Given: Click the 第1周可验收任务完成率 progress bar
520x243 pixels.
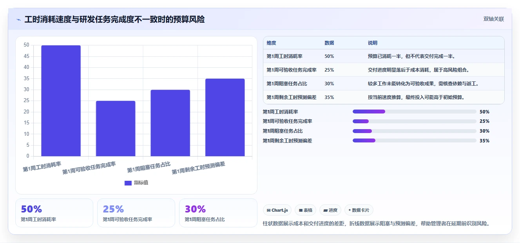Looking at the screenshot, I should click(x=415, y=121).
